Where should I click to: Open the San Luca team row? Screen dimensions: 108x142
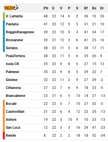[55, 128]
